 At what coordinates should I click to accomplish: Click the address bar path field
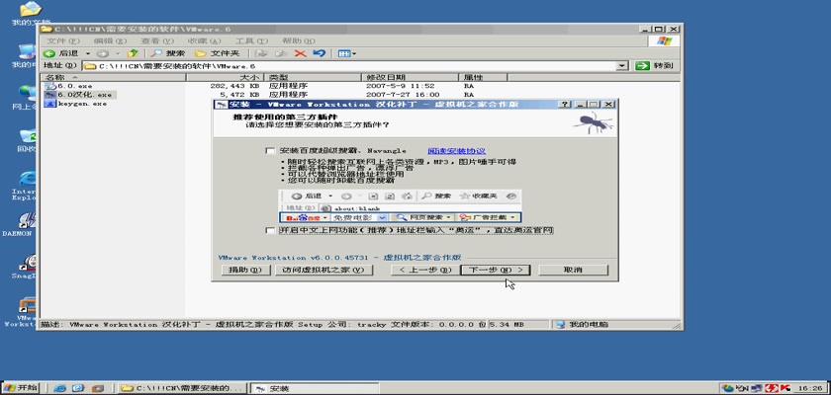[350, 66]
